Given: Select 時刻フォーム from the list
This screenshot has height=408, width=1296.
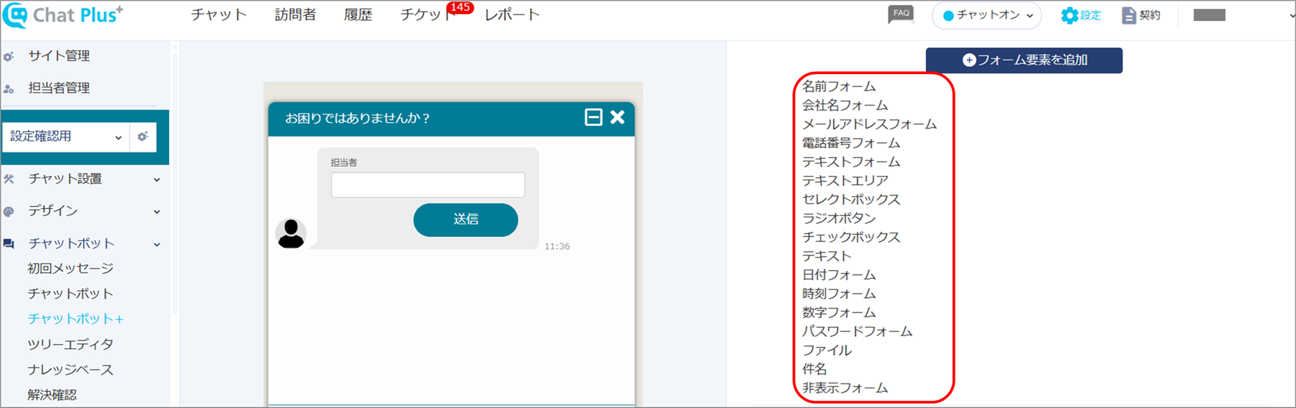Looking at the screenshot, I should click(x=839, y=294).
